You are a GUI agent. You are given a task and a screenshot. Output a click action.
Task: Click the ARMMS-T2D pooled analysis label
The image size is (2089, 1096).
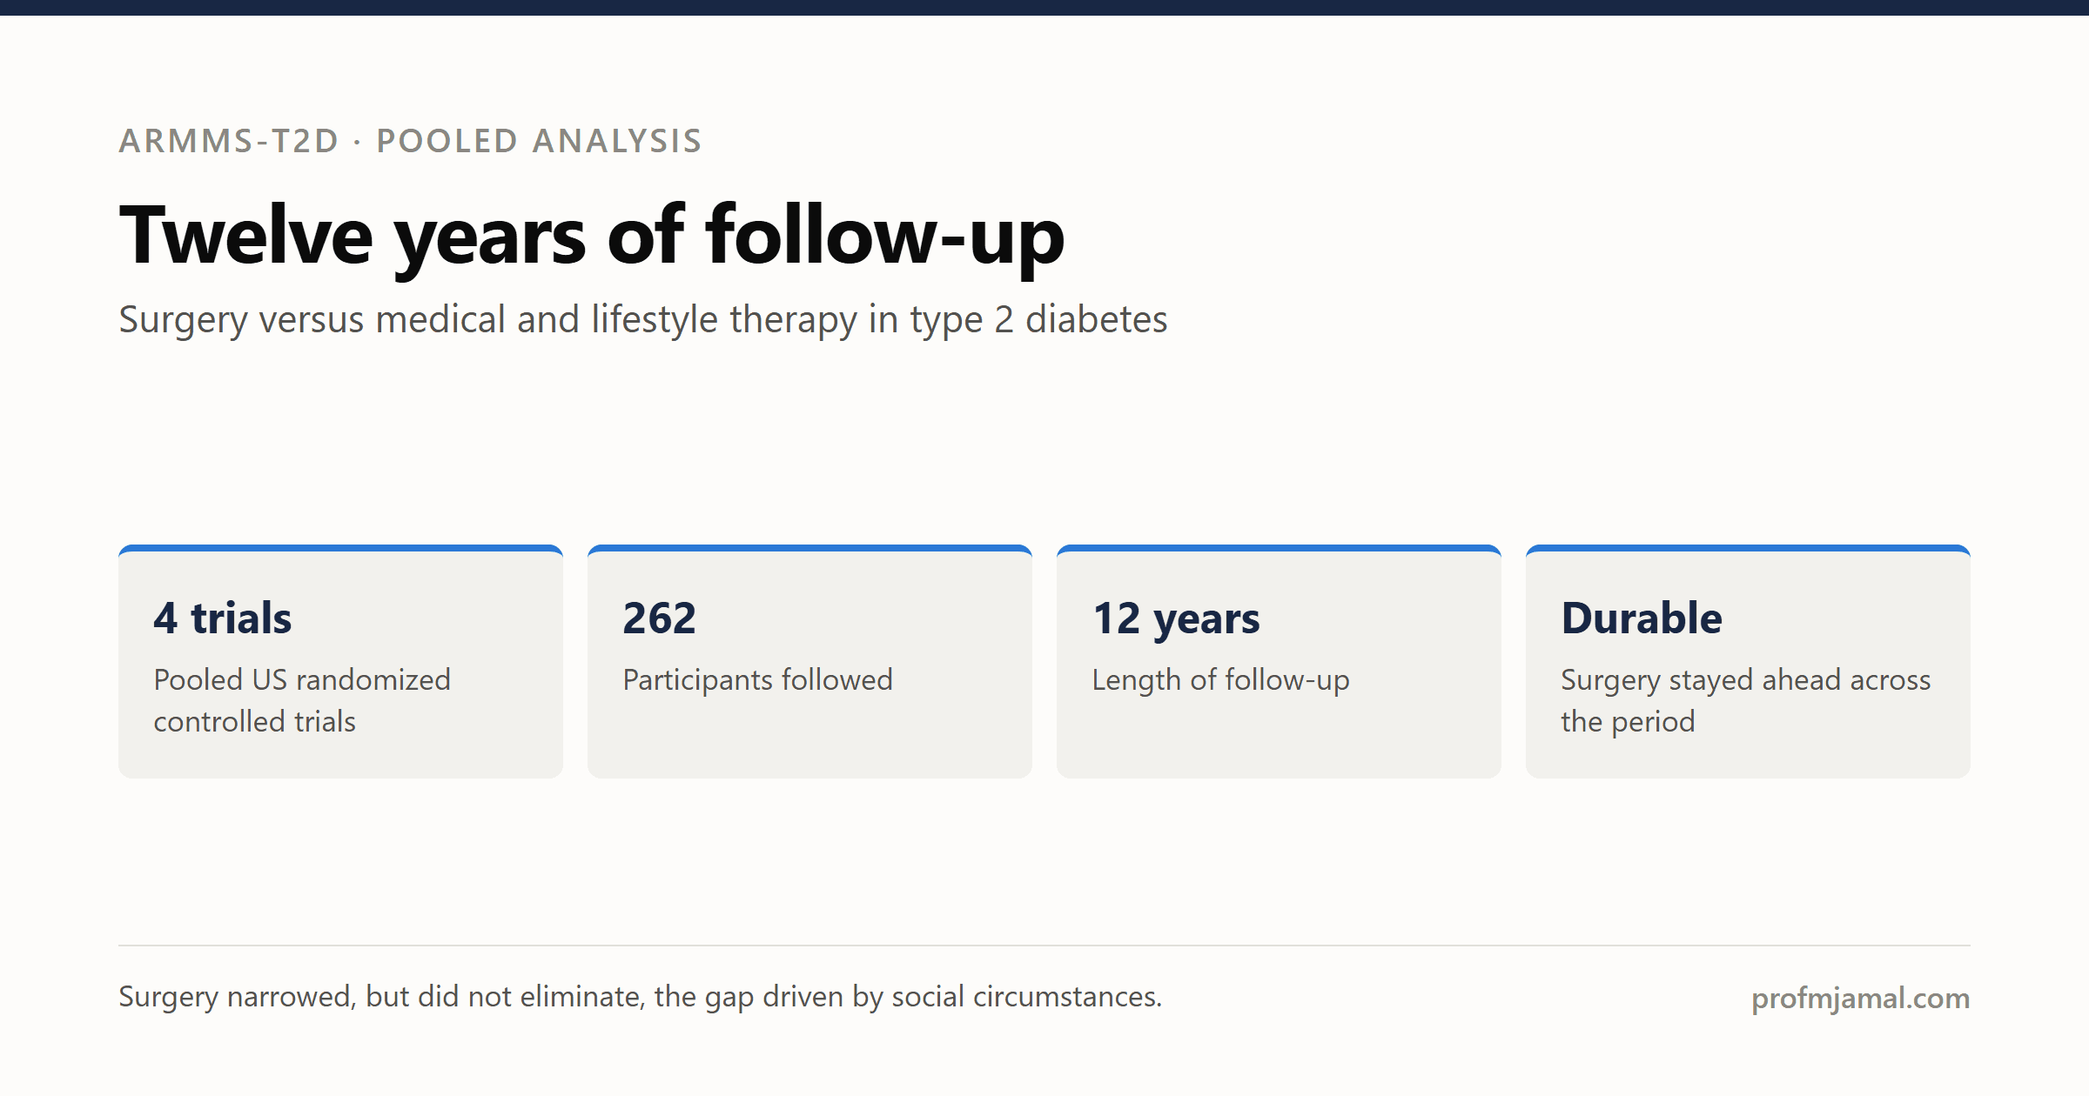coord(410,140)
